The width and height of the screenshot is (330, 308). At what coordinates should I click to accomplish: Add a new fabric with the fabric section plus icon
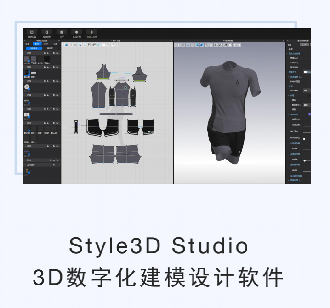click(x=51, y=53)
